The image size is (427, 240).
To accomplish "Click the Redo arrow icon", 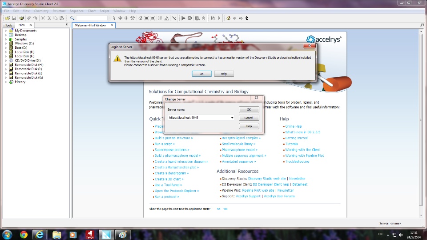I will click(35, 18).
